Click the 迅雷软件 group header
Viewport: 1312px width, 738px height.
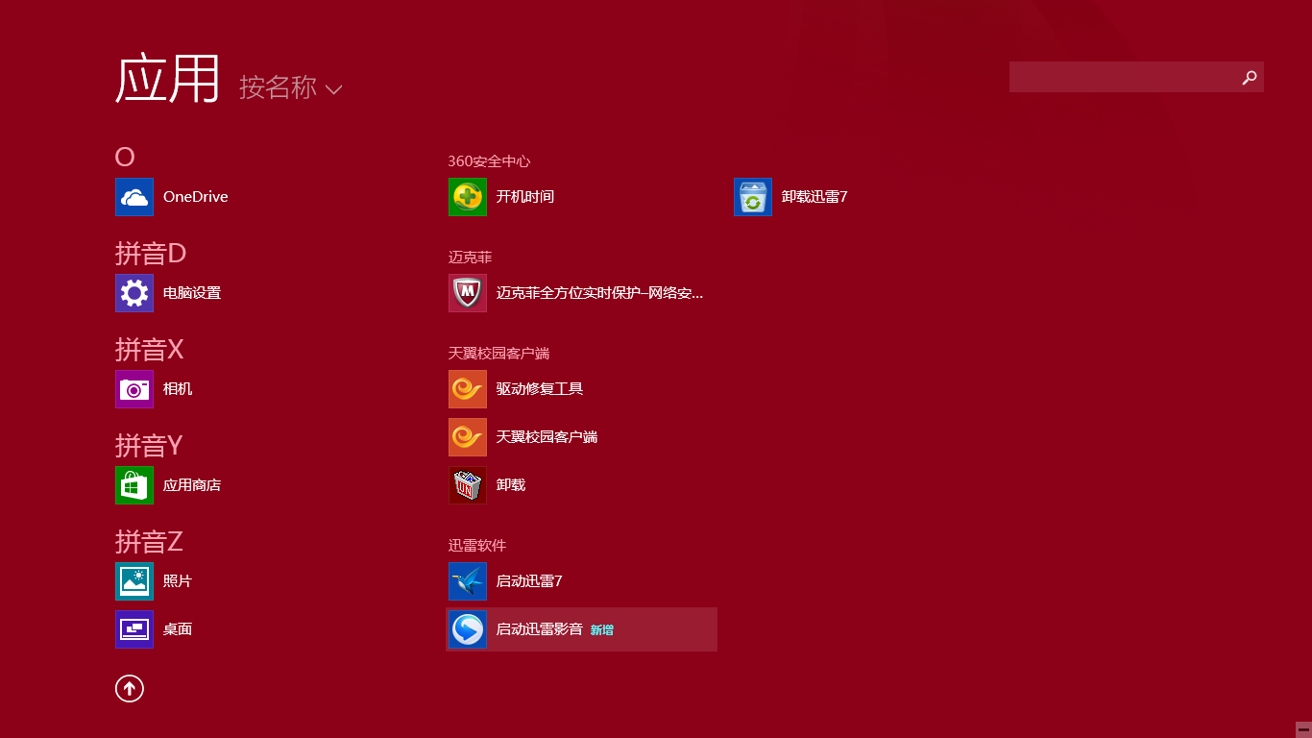[477, 546]
